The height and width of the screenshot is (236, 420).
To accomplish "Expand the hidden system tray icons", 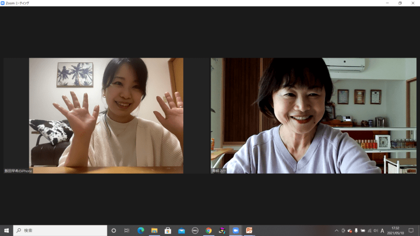I will tap(337, 230).
